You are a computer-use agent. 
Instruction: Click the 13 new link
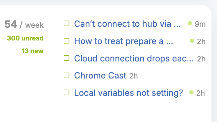(33, 51)
